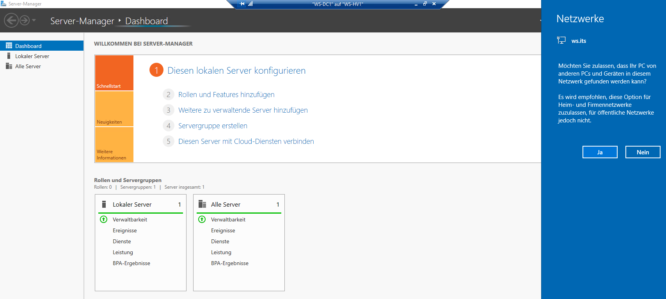Screen dimensions: 666x299
Task: Click the Rollen: 0 status text
Action: (103, 187)
